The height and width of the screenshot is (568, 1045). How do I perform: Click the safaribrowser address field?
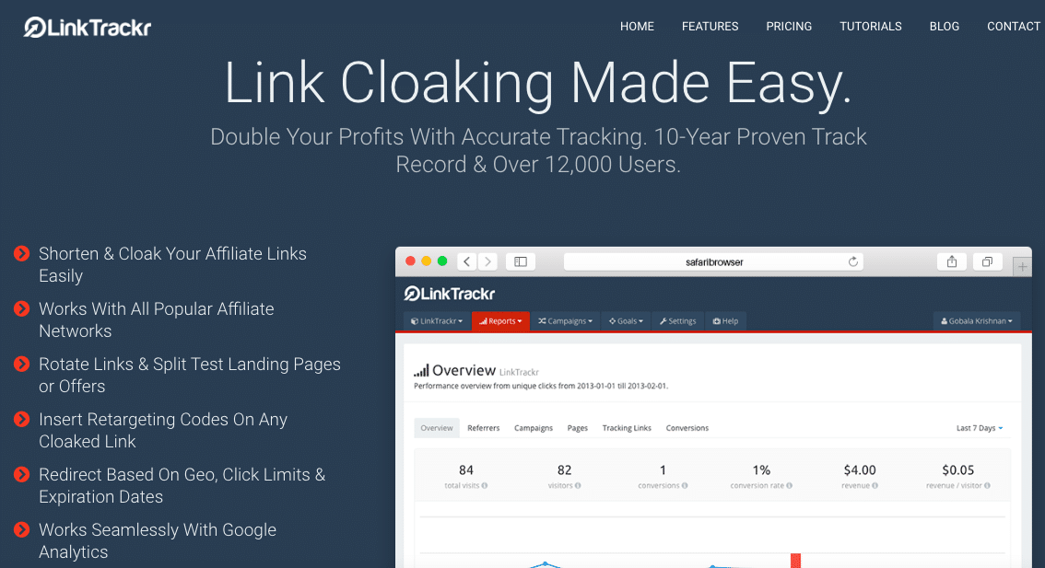pos(714,261)
